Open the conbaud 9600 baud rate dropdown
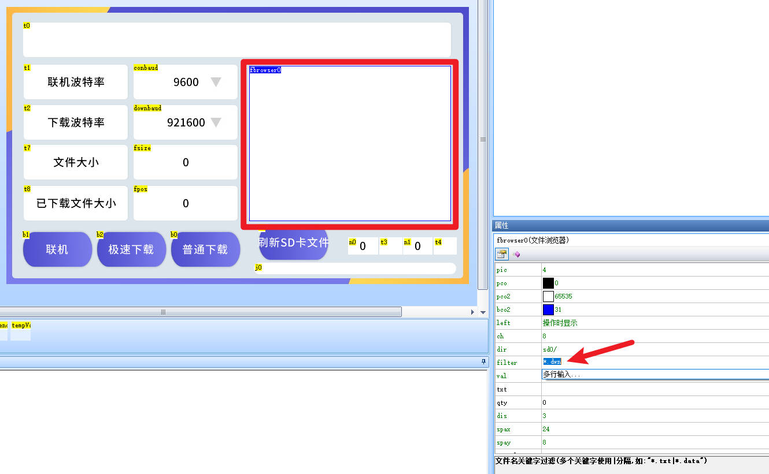The image size is (769, 474). point(216,82)
